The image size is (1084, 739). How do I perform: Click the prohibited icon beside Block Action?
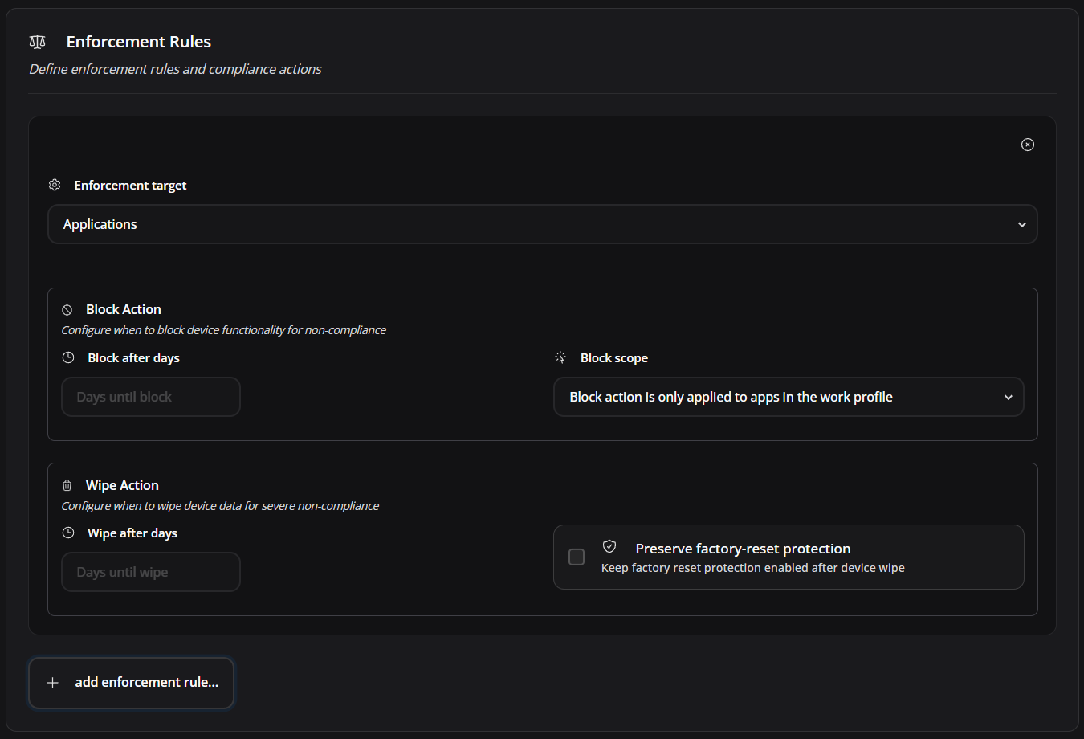coord(67,310)
